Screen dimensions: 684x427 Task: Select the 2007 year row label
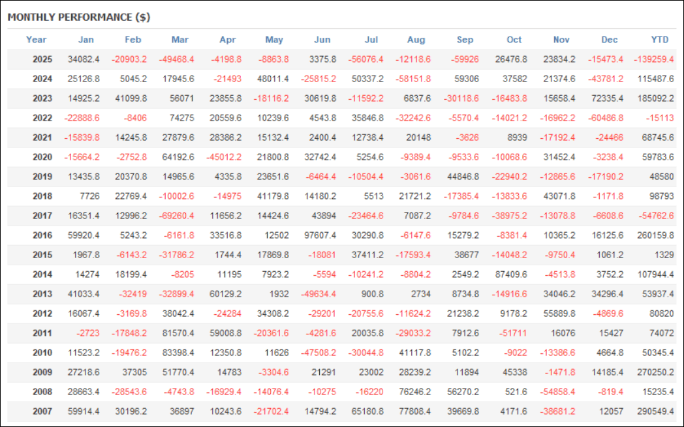click(x=42, y=411)
